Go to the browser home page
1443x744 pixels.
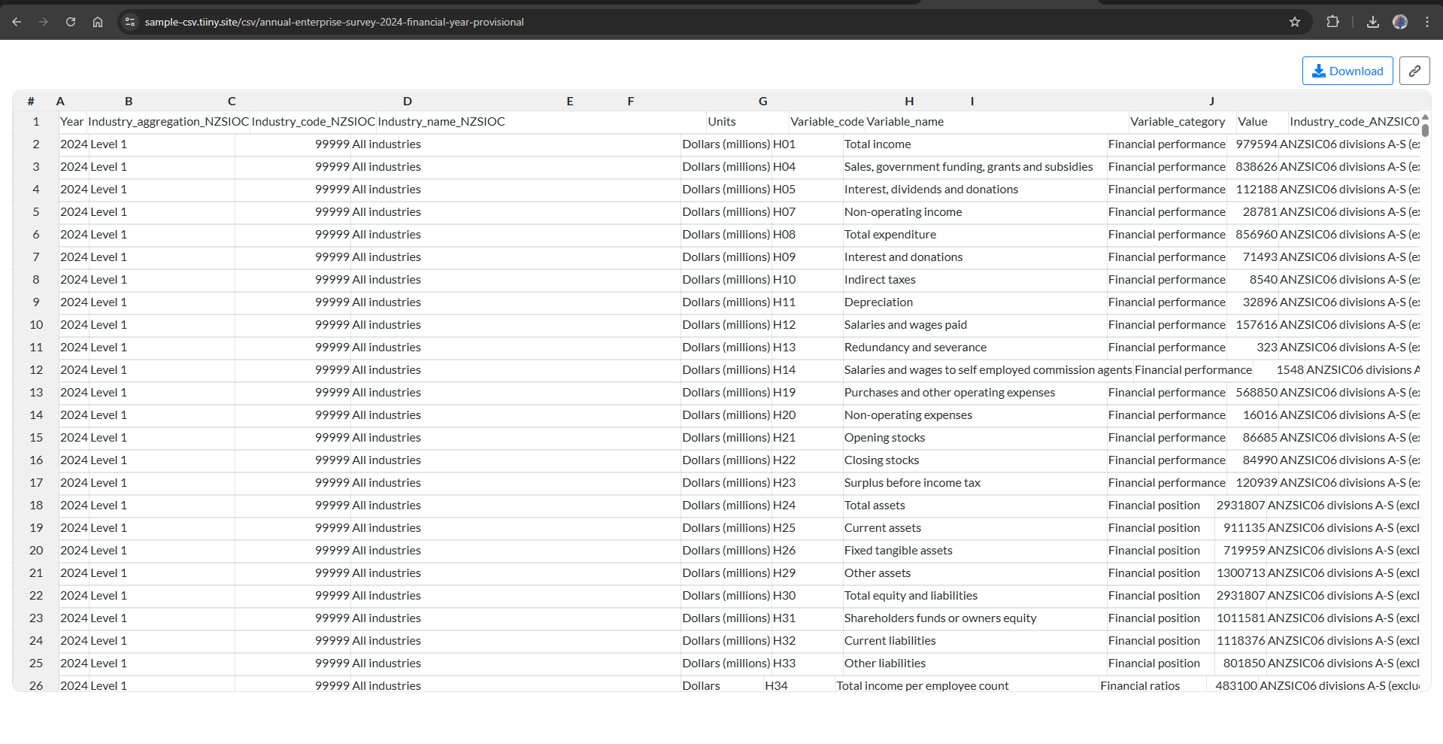tap(98, 22)
